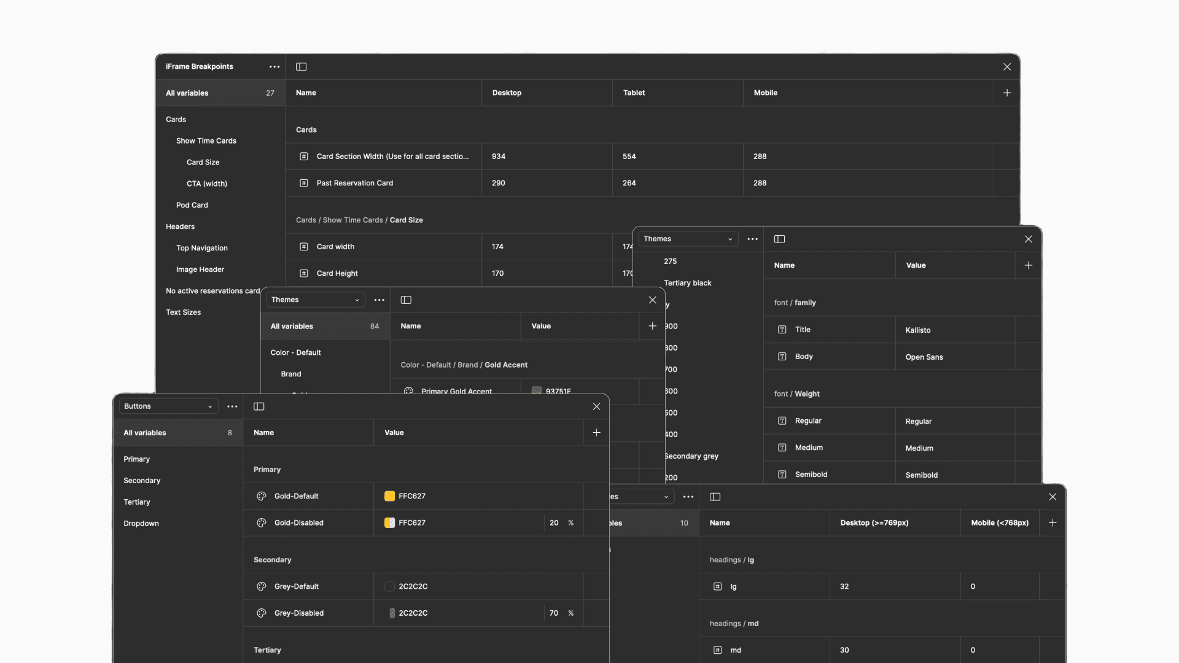Toggle sidebar in Buttons collection panel

[259, 406]
